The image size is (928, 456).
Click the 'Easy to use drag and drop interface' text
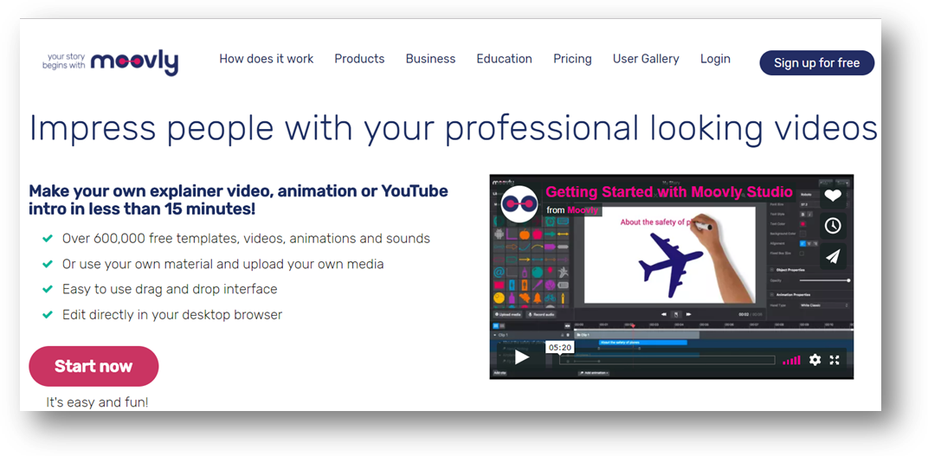(170, 289)
